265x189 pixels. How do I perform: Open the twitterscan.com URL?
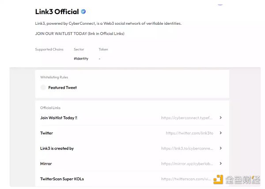[186, 179]
